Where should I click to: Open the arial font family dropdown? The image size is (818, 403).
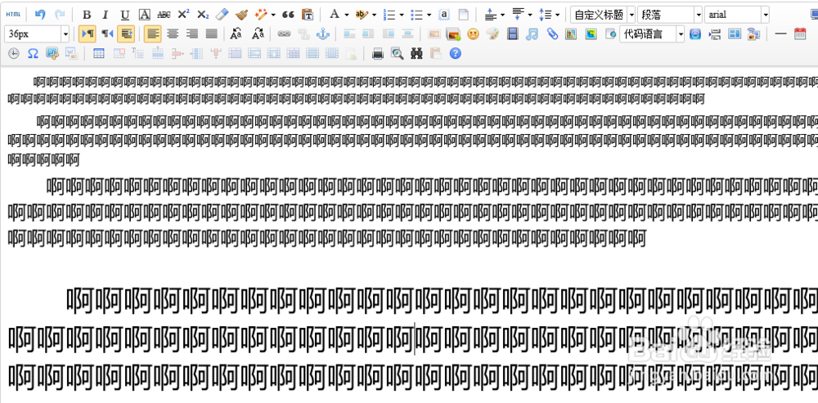pyautogui.click(x=737, y=15)
